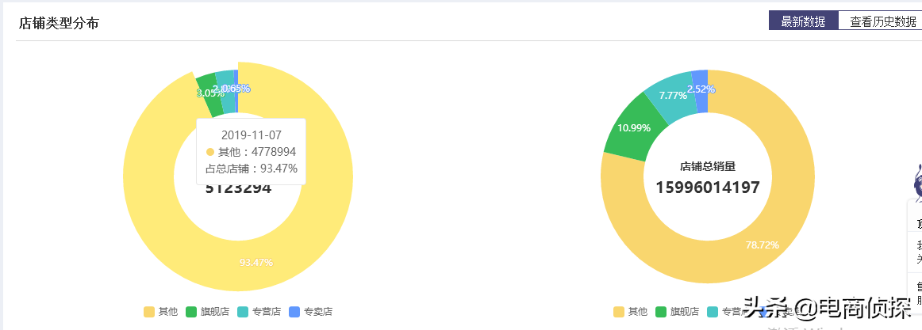Switch to the 最新数据 tab
The image size is (922, 330).
click(803, 21)
